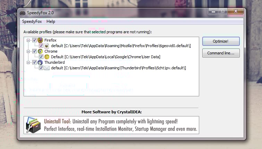
Task: Open the SpeedyFox menu
Action: click(32, 21)
